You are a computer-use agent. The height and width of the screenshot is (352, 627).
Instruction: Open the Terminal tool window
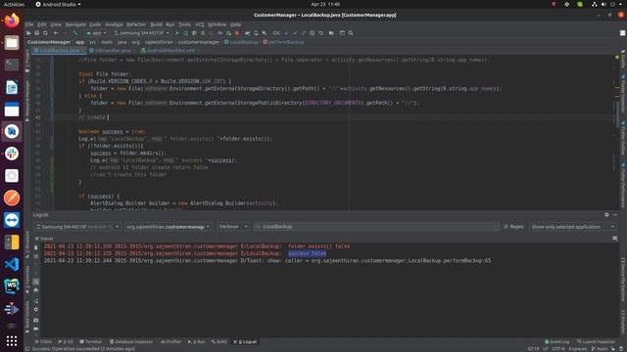(91, 342)
